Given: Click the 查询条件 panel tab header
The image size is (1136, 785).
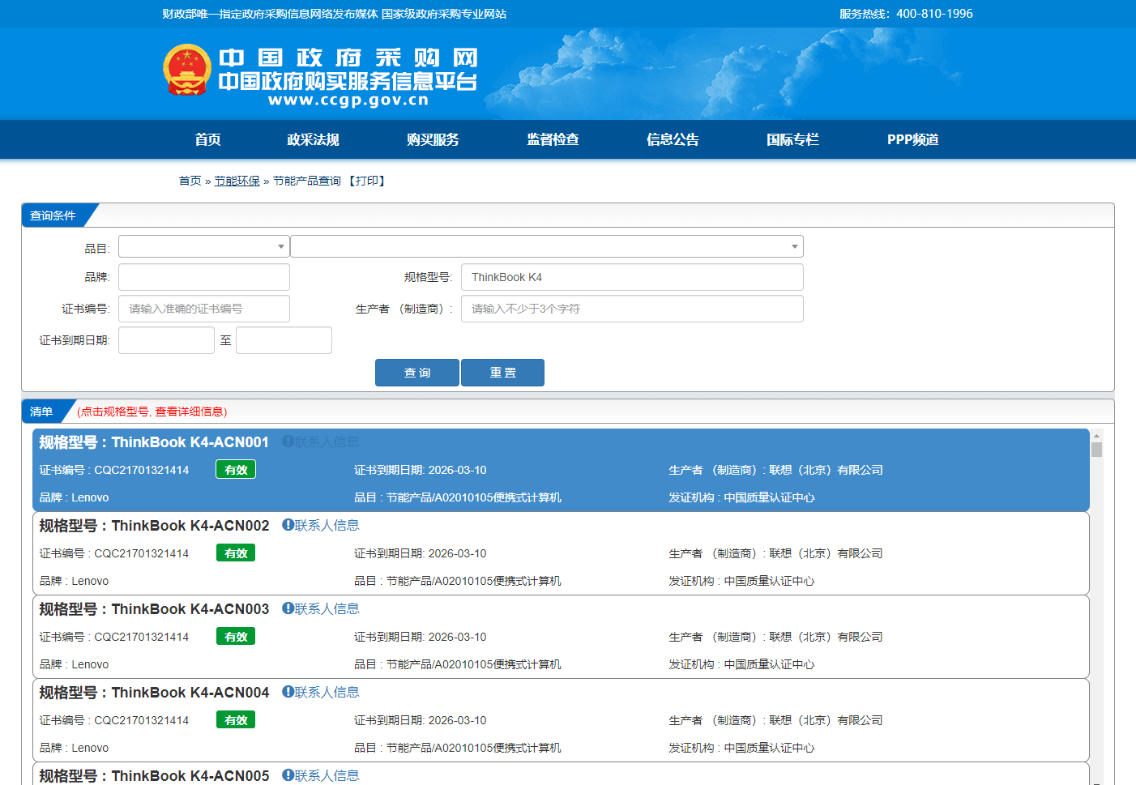Looking at the screenshot, I should click(53, 215).
